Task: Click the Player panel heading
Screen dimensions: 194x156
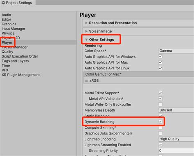Action: pos(88,15)
